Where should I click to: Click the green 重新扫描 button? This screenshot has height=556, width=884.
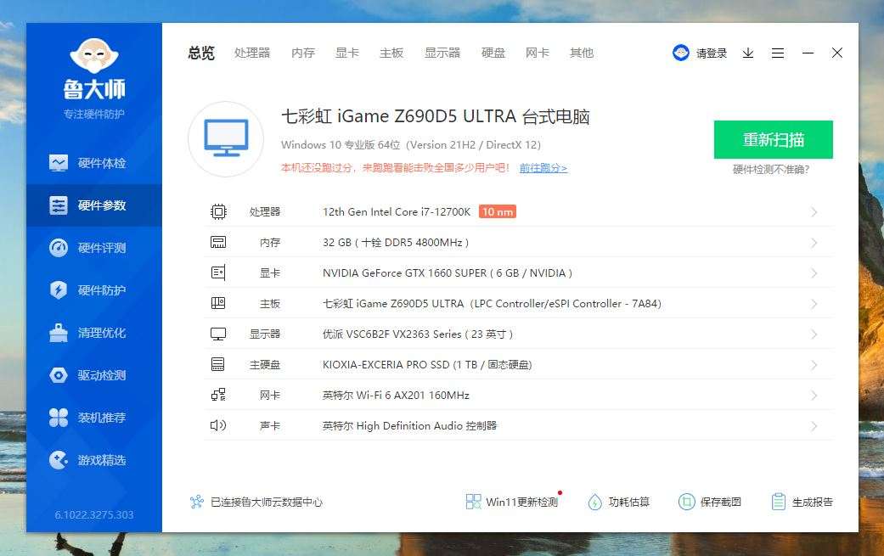tap(773, 140)
